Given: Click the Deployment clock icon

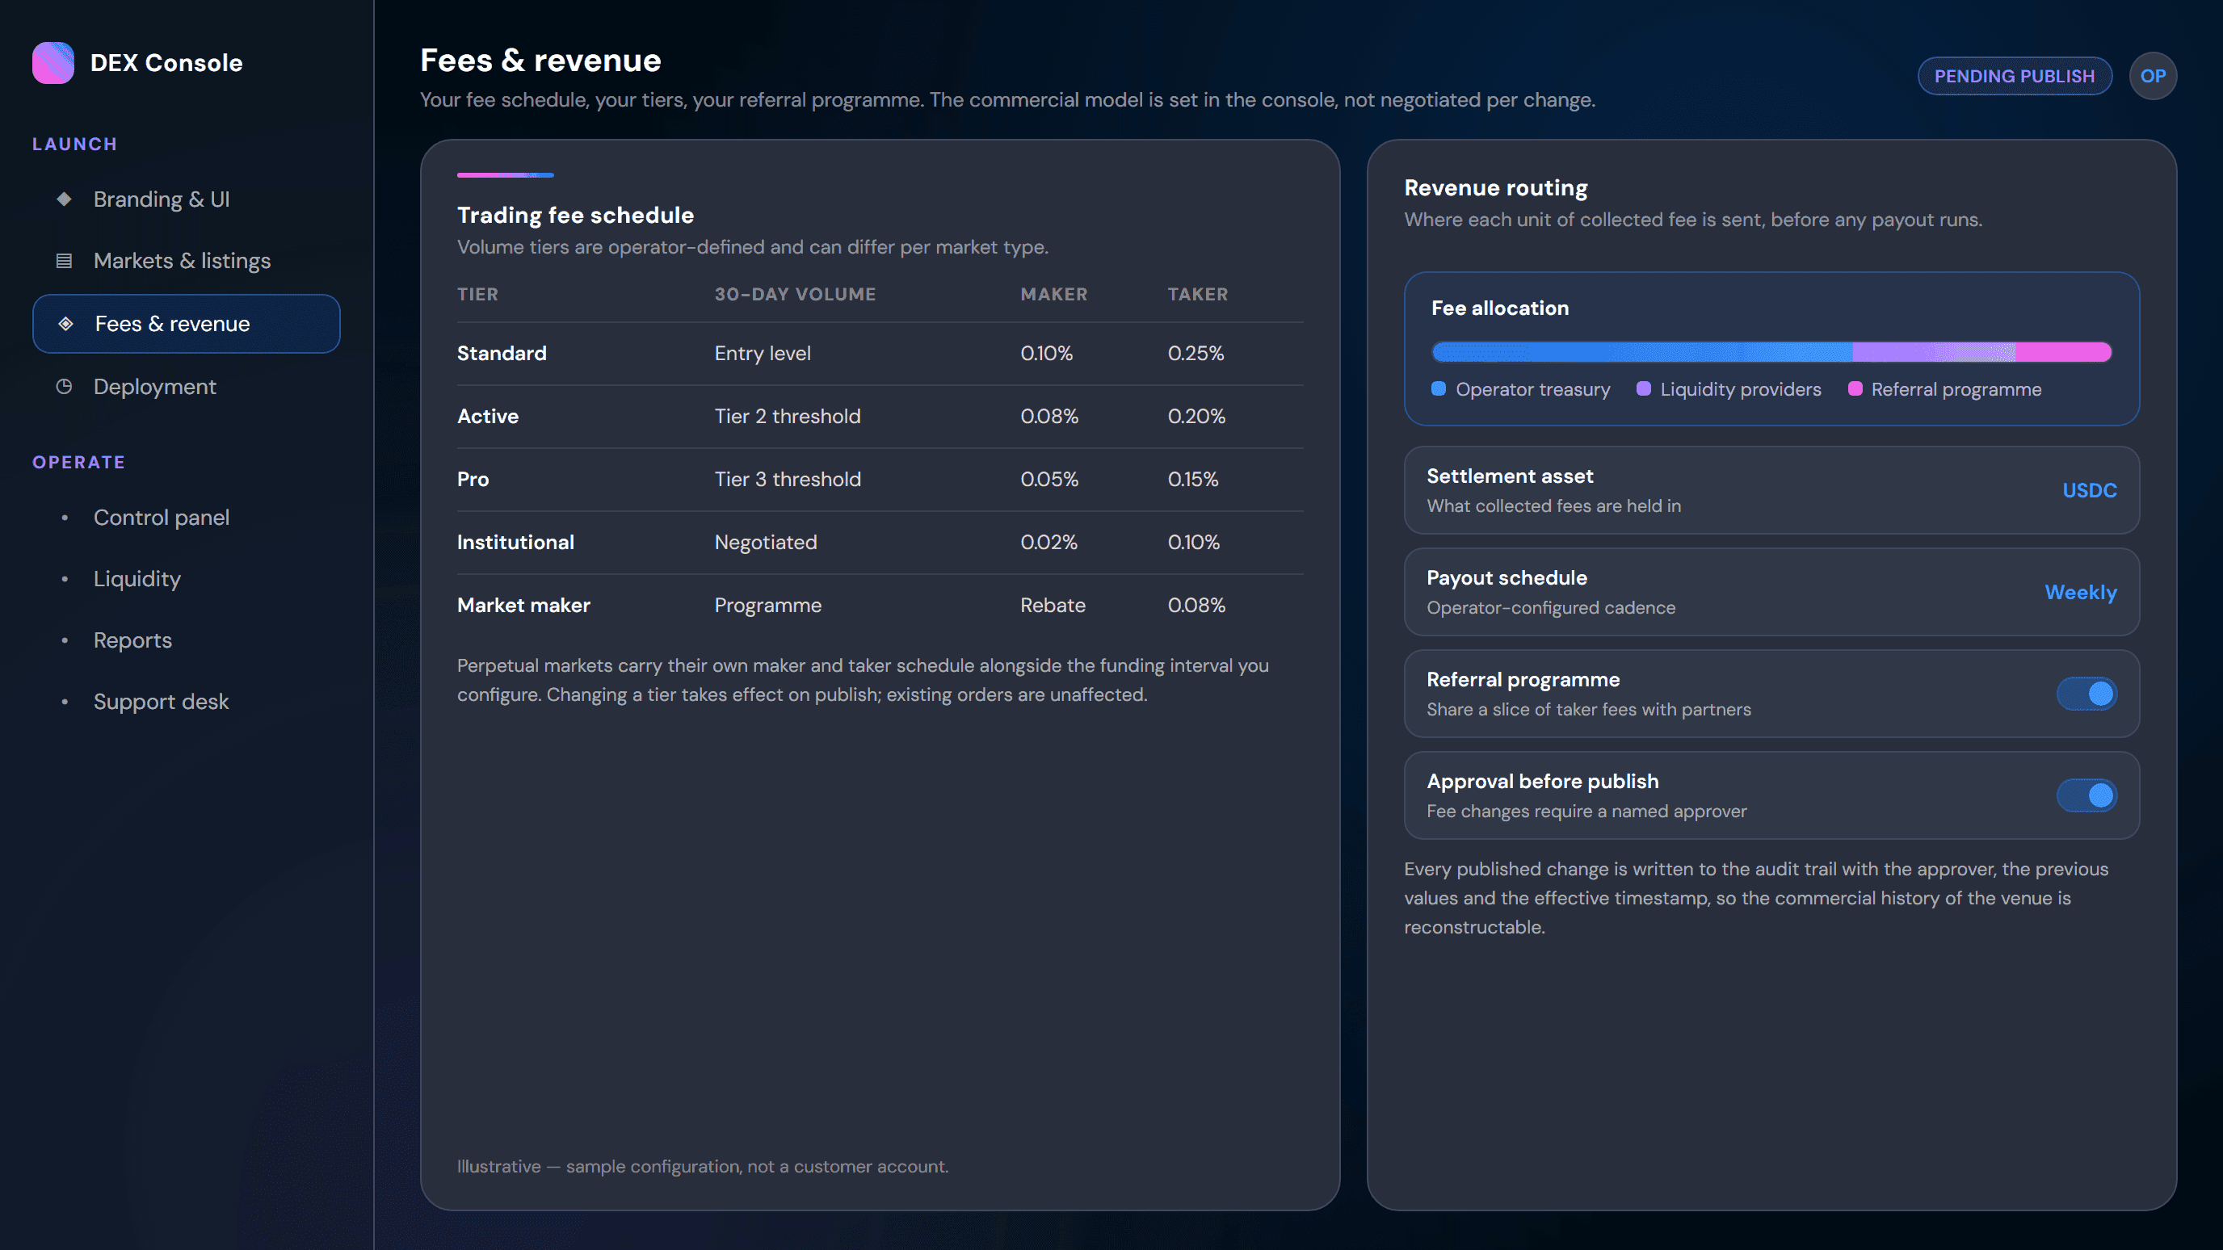Looking at the screenshot, I should pyautogui.click(x=64, y=387).
